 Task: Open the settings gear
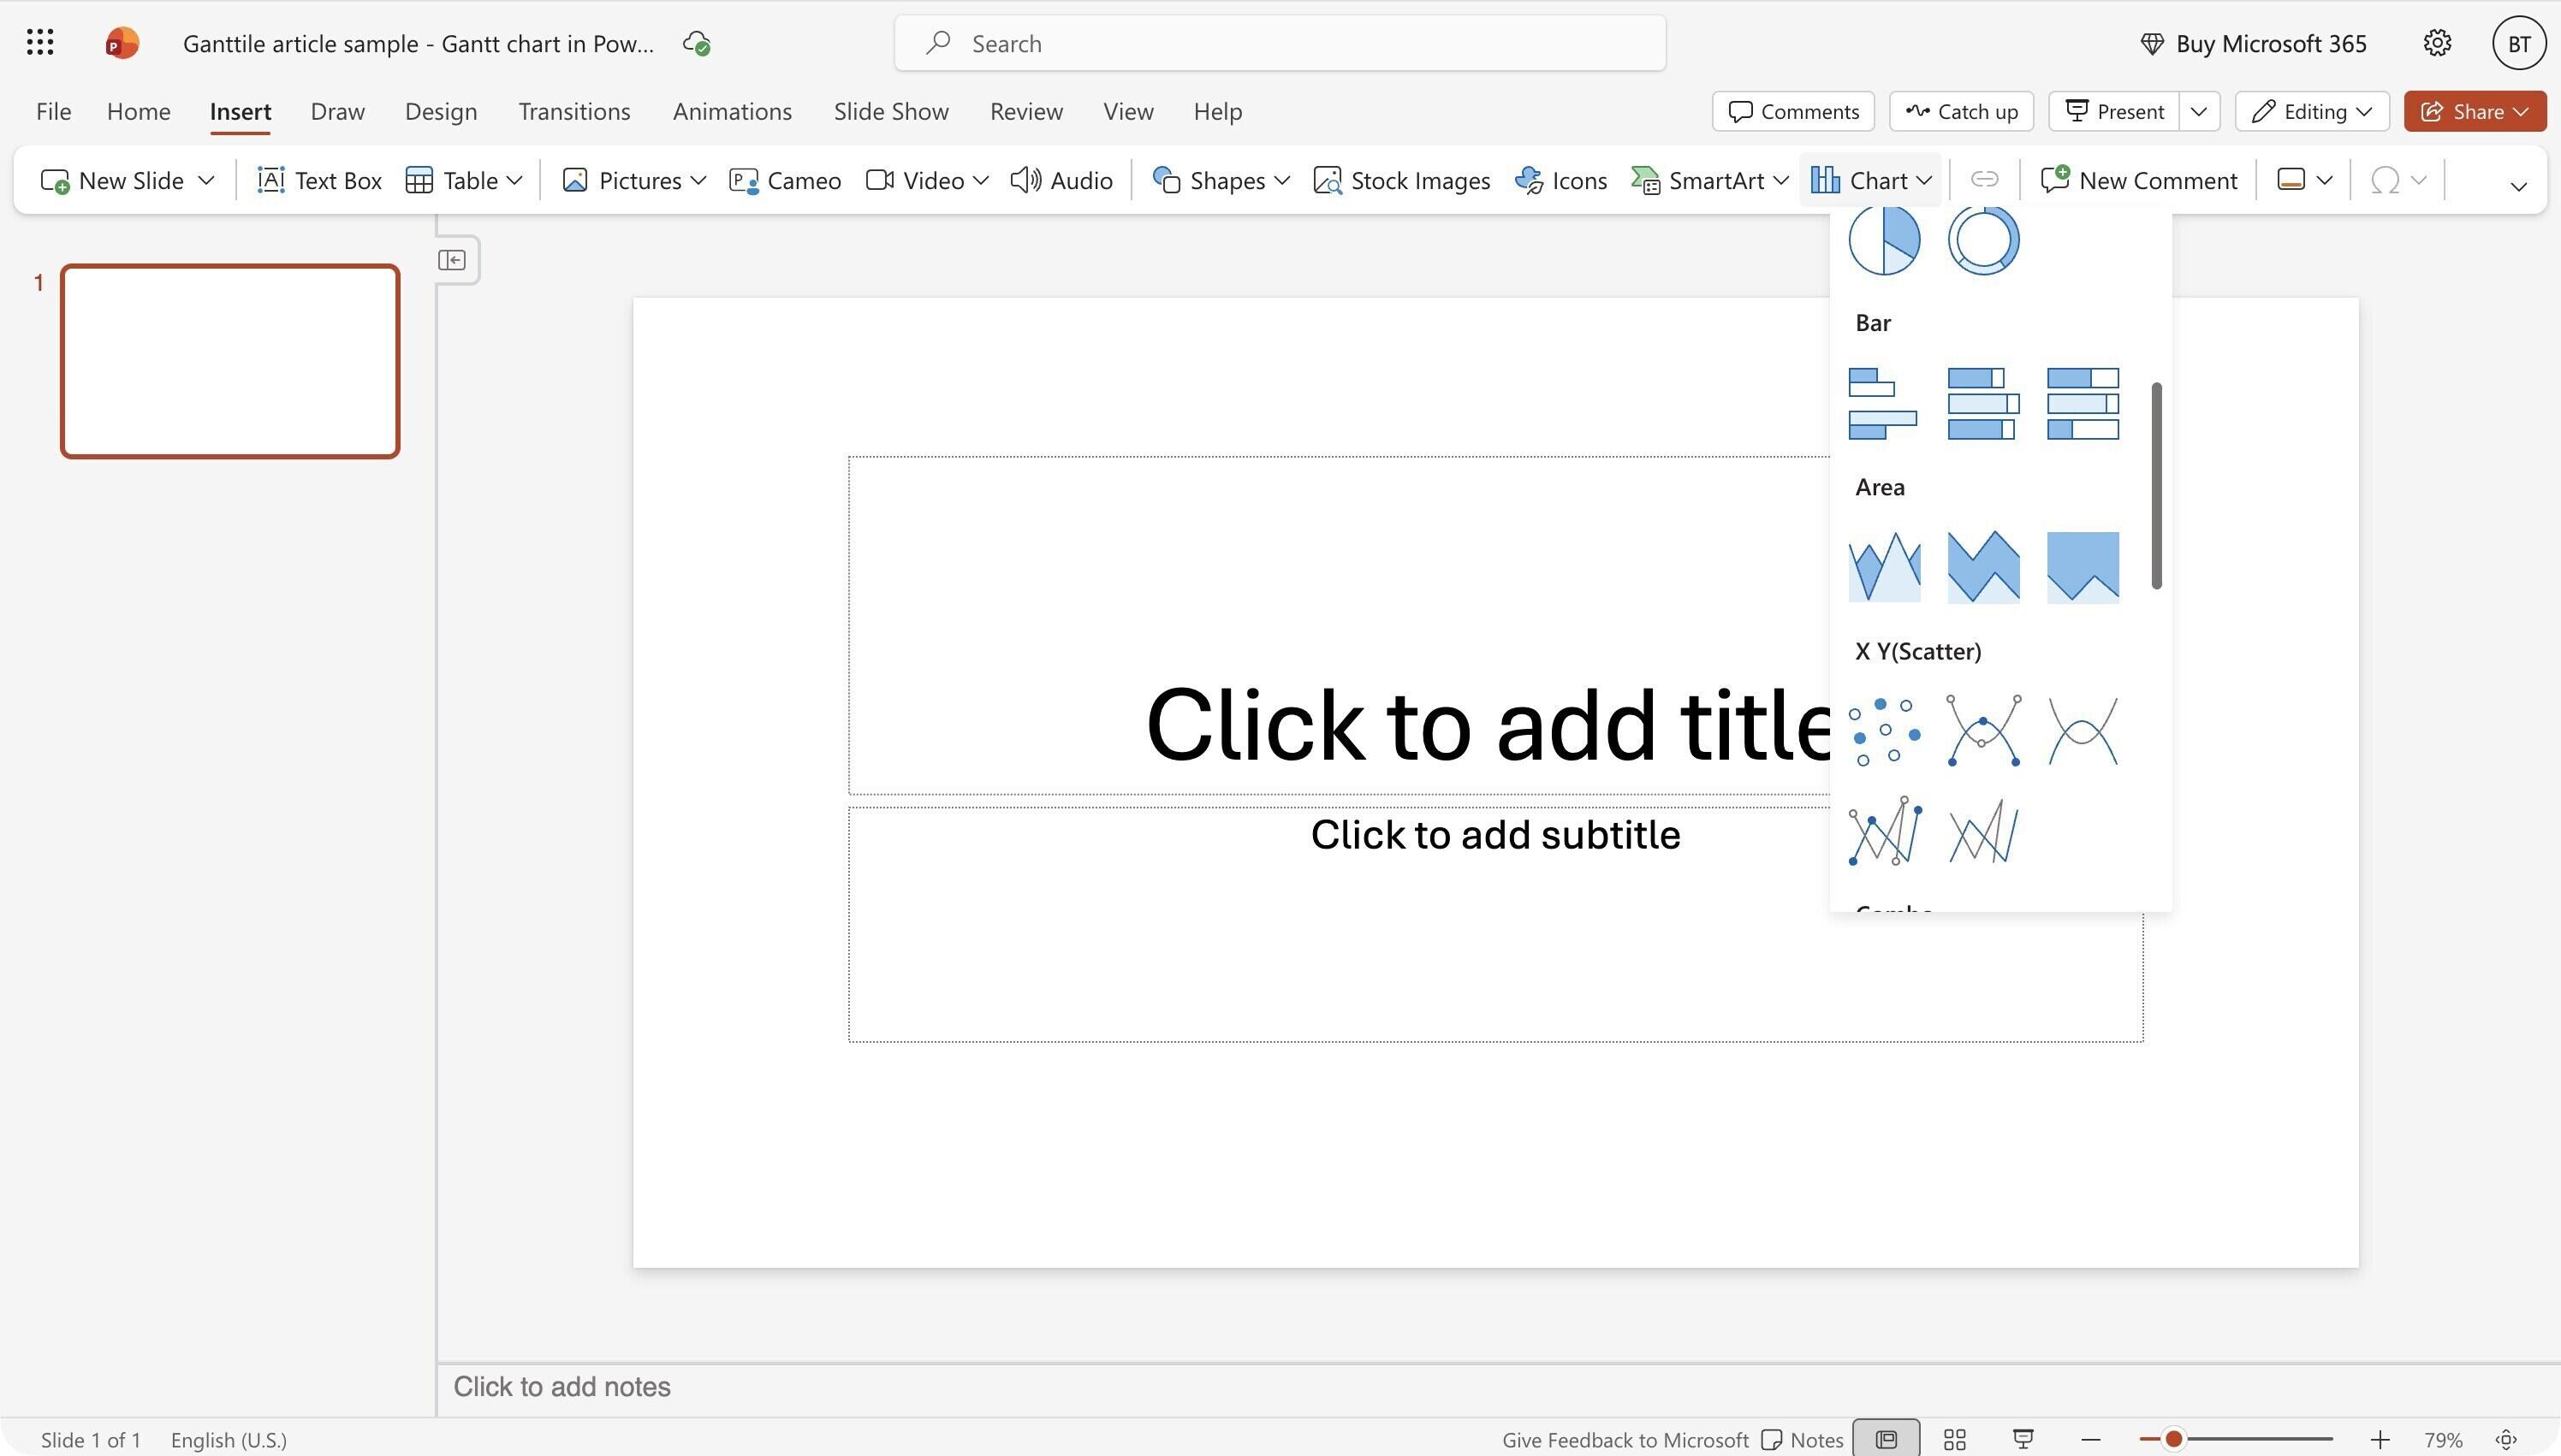click(x=2437, y=43)
